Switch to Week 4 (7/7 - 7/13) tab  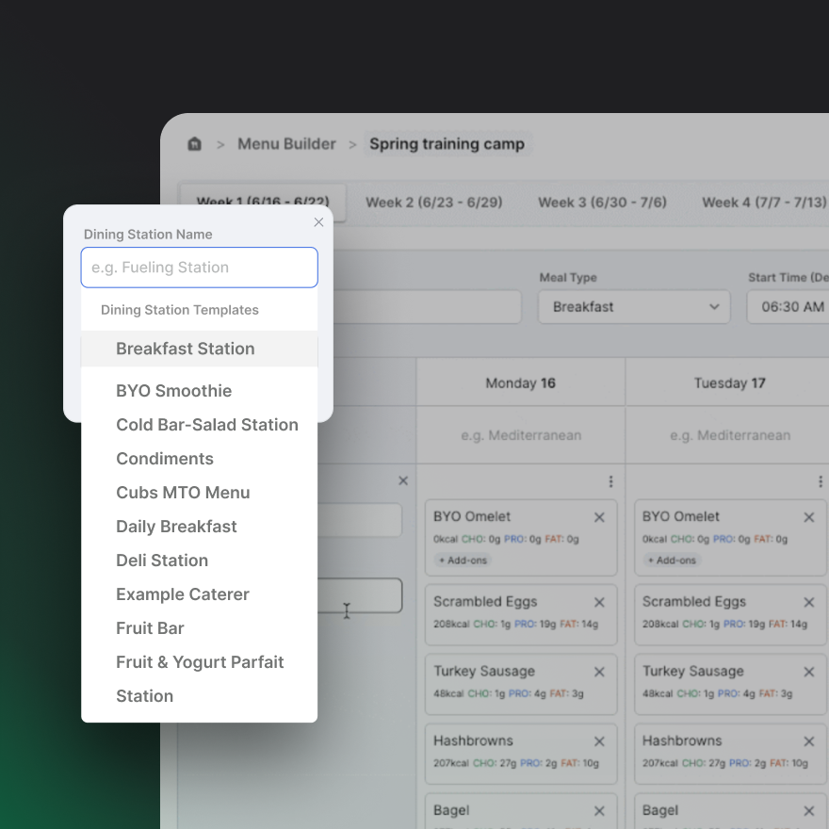pos(764,203)
